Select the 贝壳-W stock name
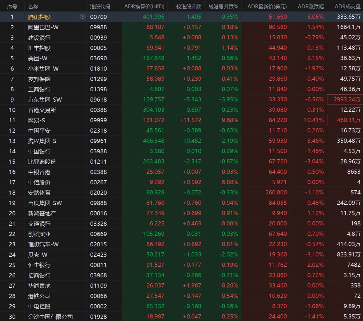Screen dimensions: 363x321 38,255
